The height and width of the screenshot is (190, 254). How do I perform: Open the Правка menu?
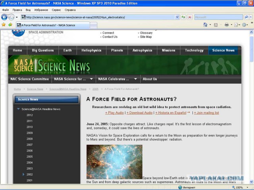(x=17, y=10)
